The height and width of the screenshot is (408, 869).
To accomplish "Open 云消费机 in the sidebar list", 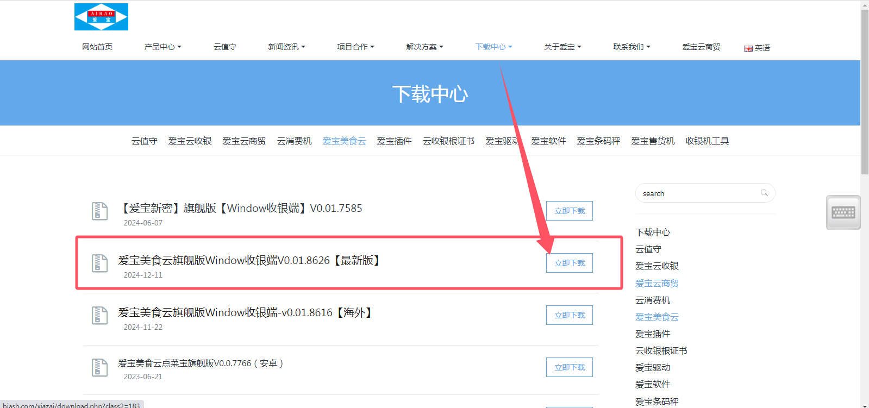I will (653, 300).
